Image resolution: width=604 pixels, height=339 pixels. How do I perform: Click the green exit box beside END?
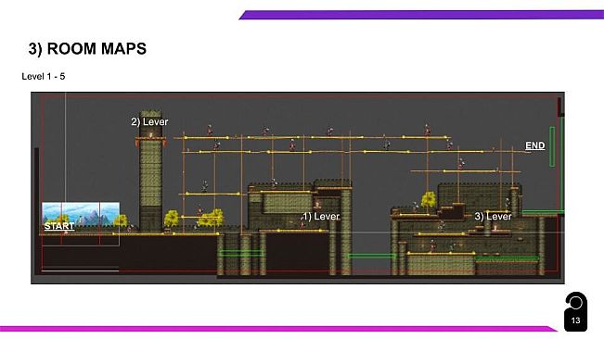point(552,146)
